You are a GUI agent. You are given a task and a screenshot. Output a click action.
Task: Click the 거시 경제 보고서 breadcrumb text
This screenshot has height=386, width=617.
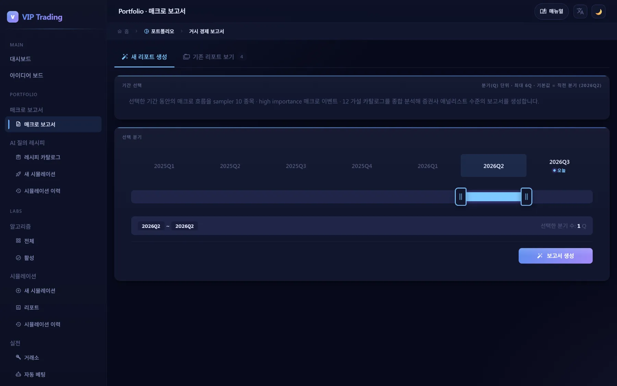tap(206, 31)
